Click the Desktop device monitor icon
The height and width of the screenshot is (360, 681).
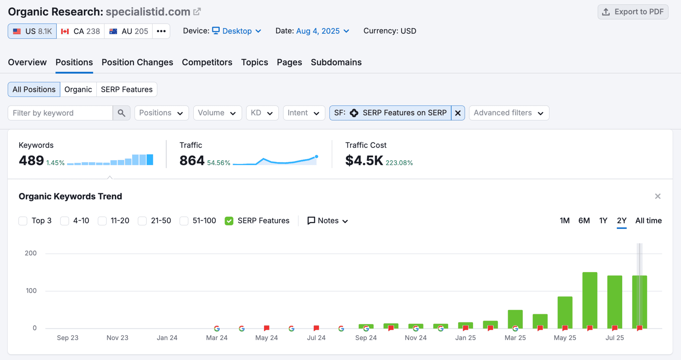point(216,31)
